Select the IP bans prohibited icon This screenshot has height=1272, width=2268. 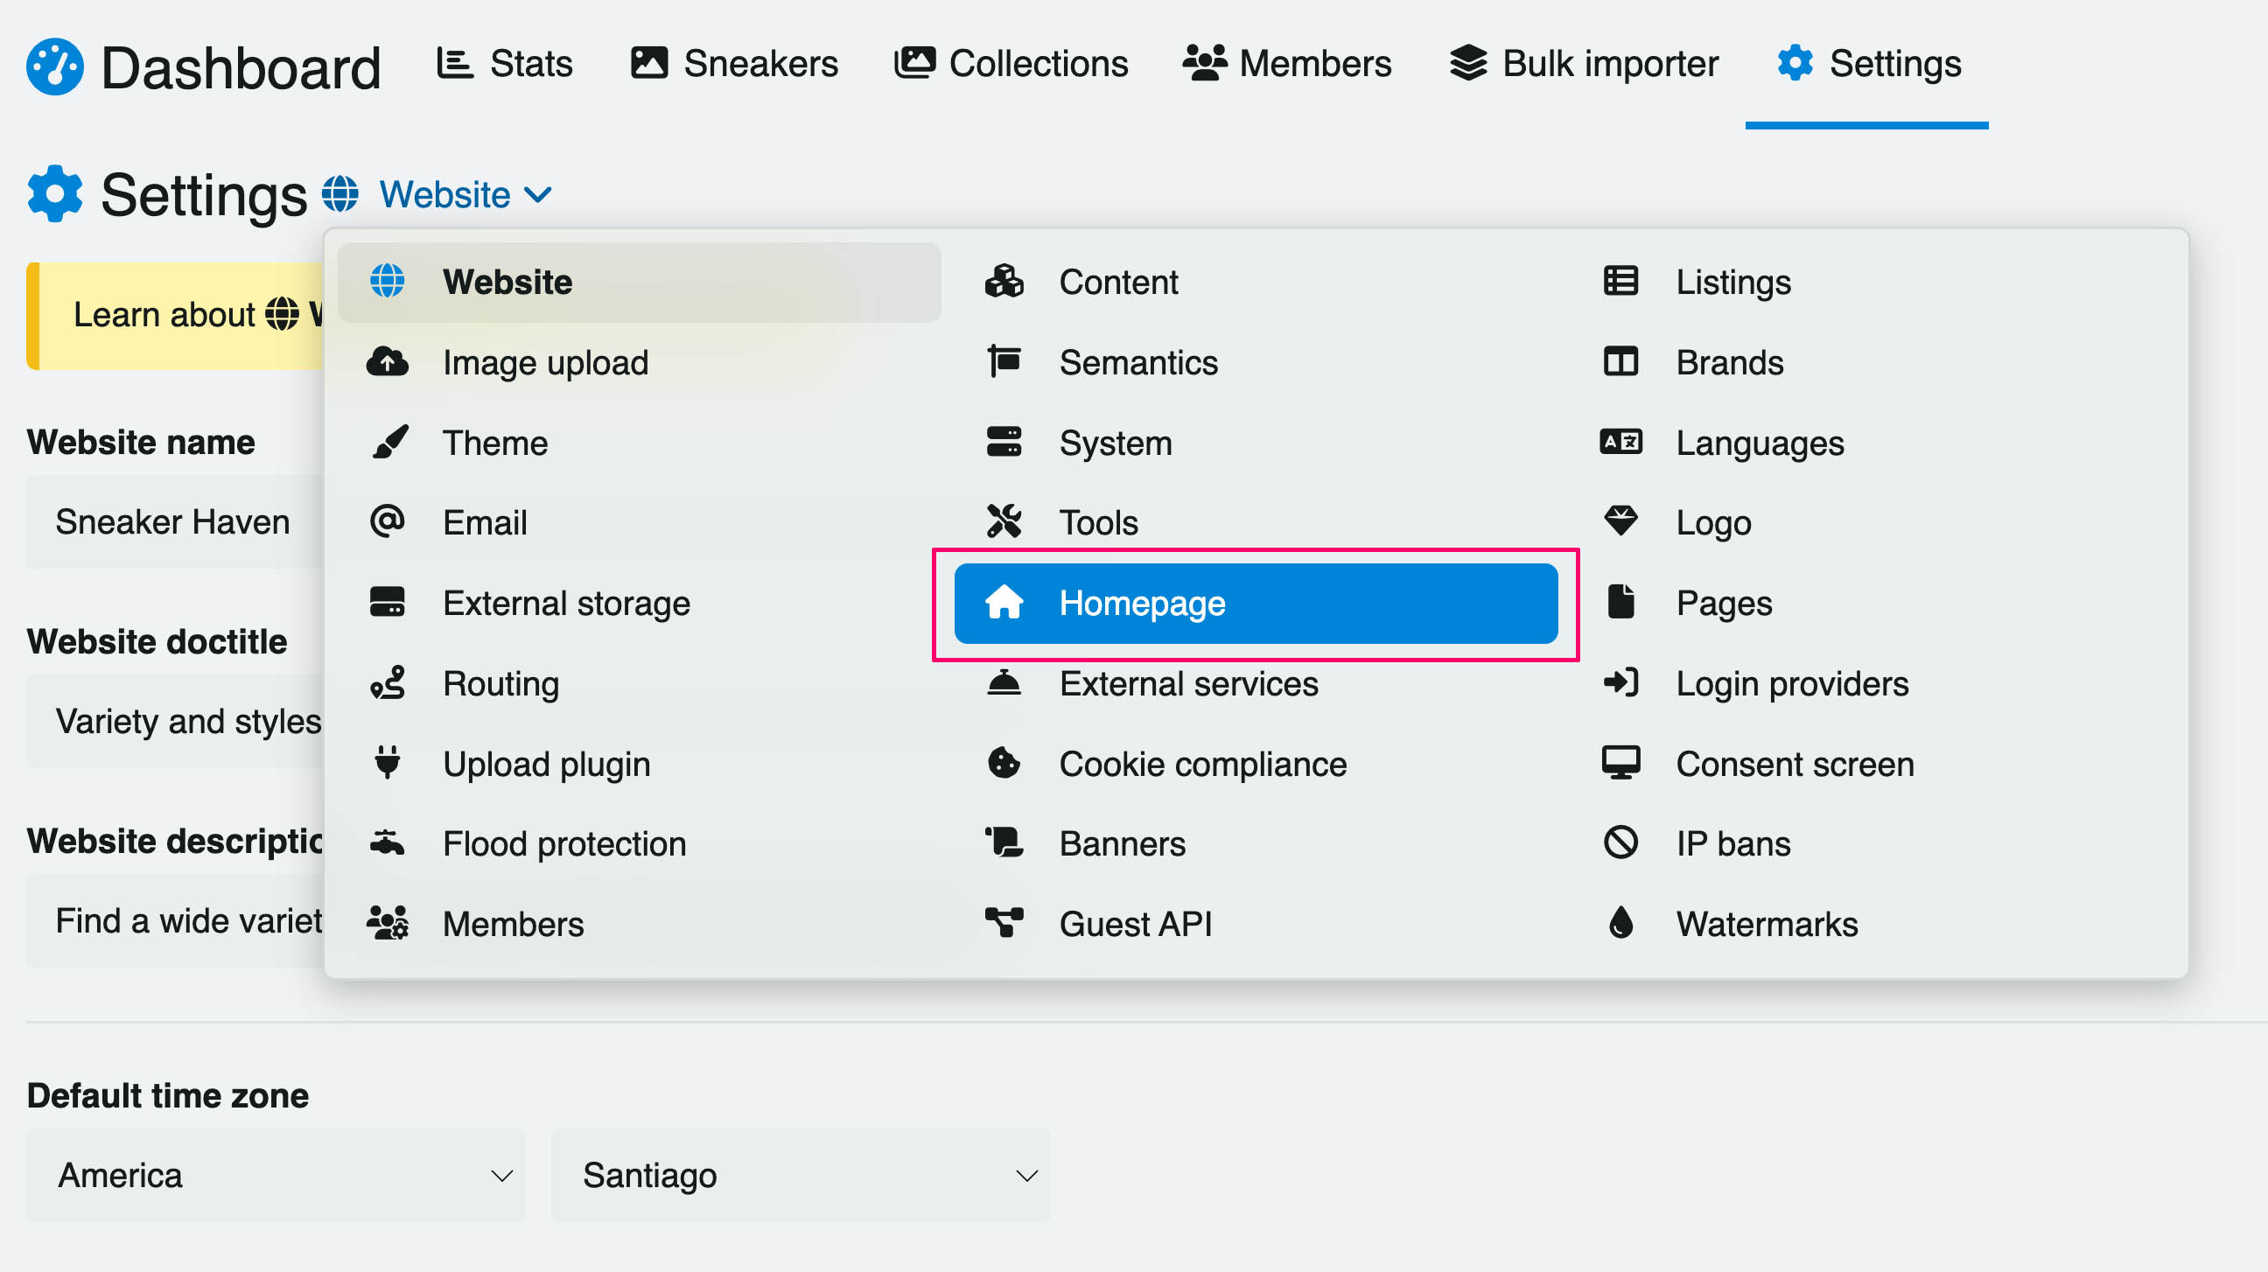pos(1620,843)
